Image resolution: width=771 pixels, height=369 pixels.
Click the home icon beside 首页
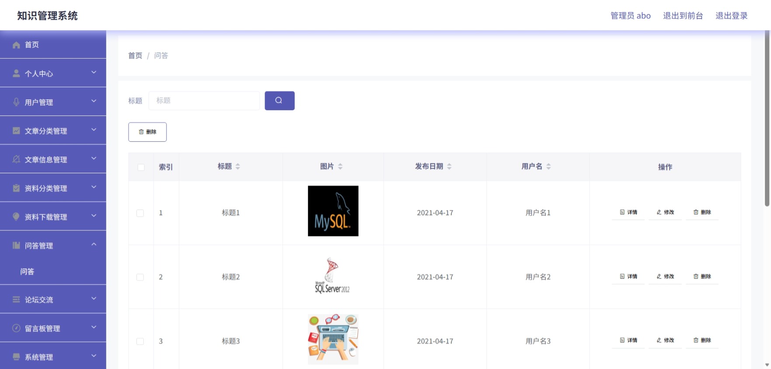pos(16,45)
